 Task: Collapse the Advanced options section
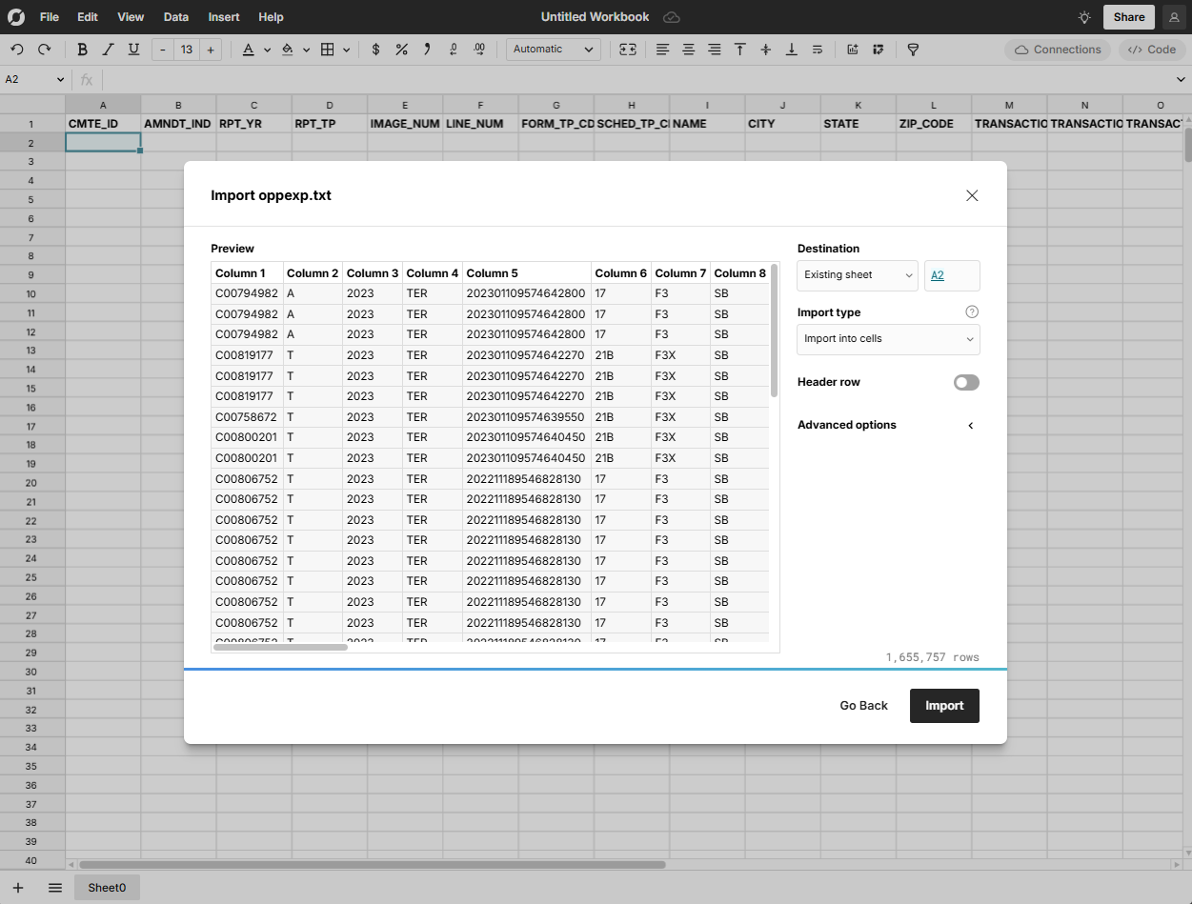(970, 426)
